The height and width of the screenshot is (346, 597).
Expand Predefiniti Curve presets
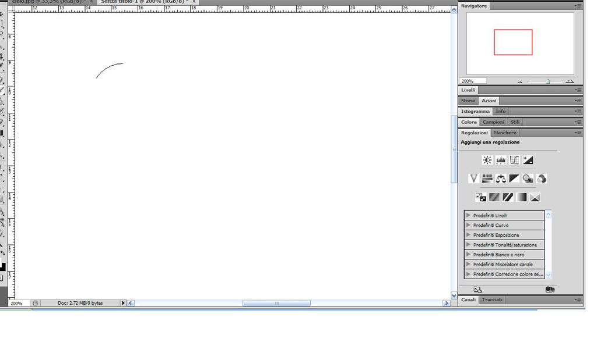tap(469, 225)
